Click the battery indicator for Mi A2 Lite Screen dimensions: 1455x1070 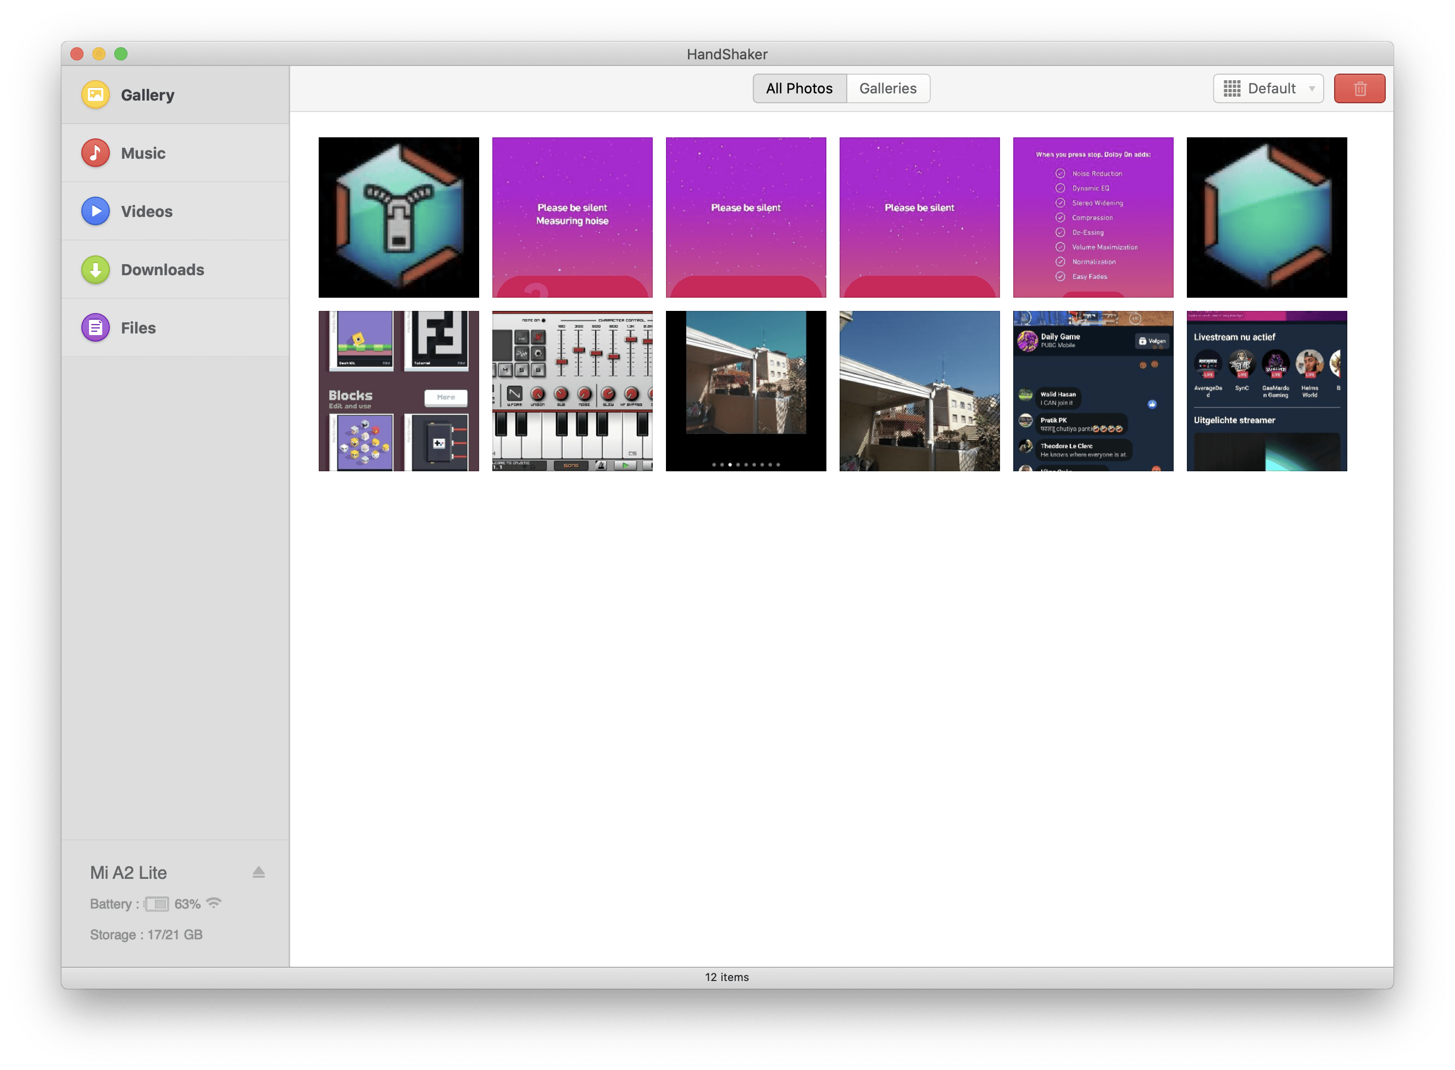click(x=156, y=903)
